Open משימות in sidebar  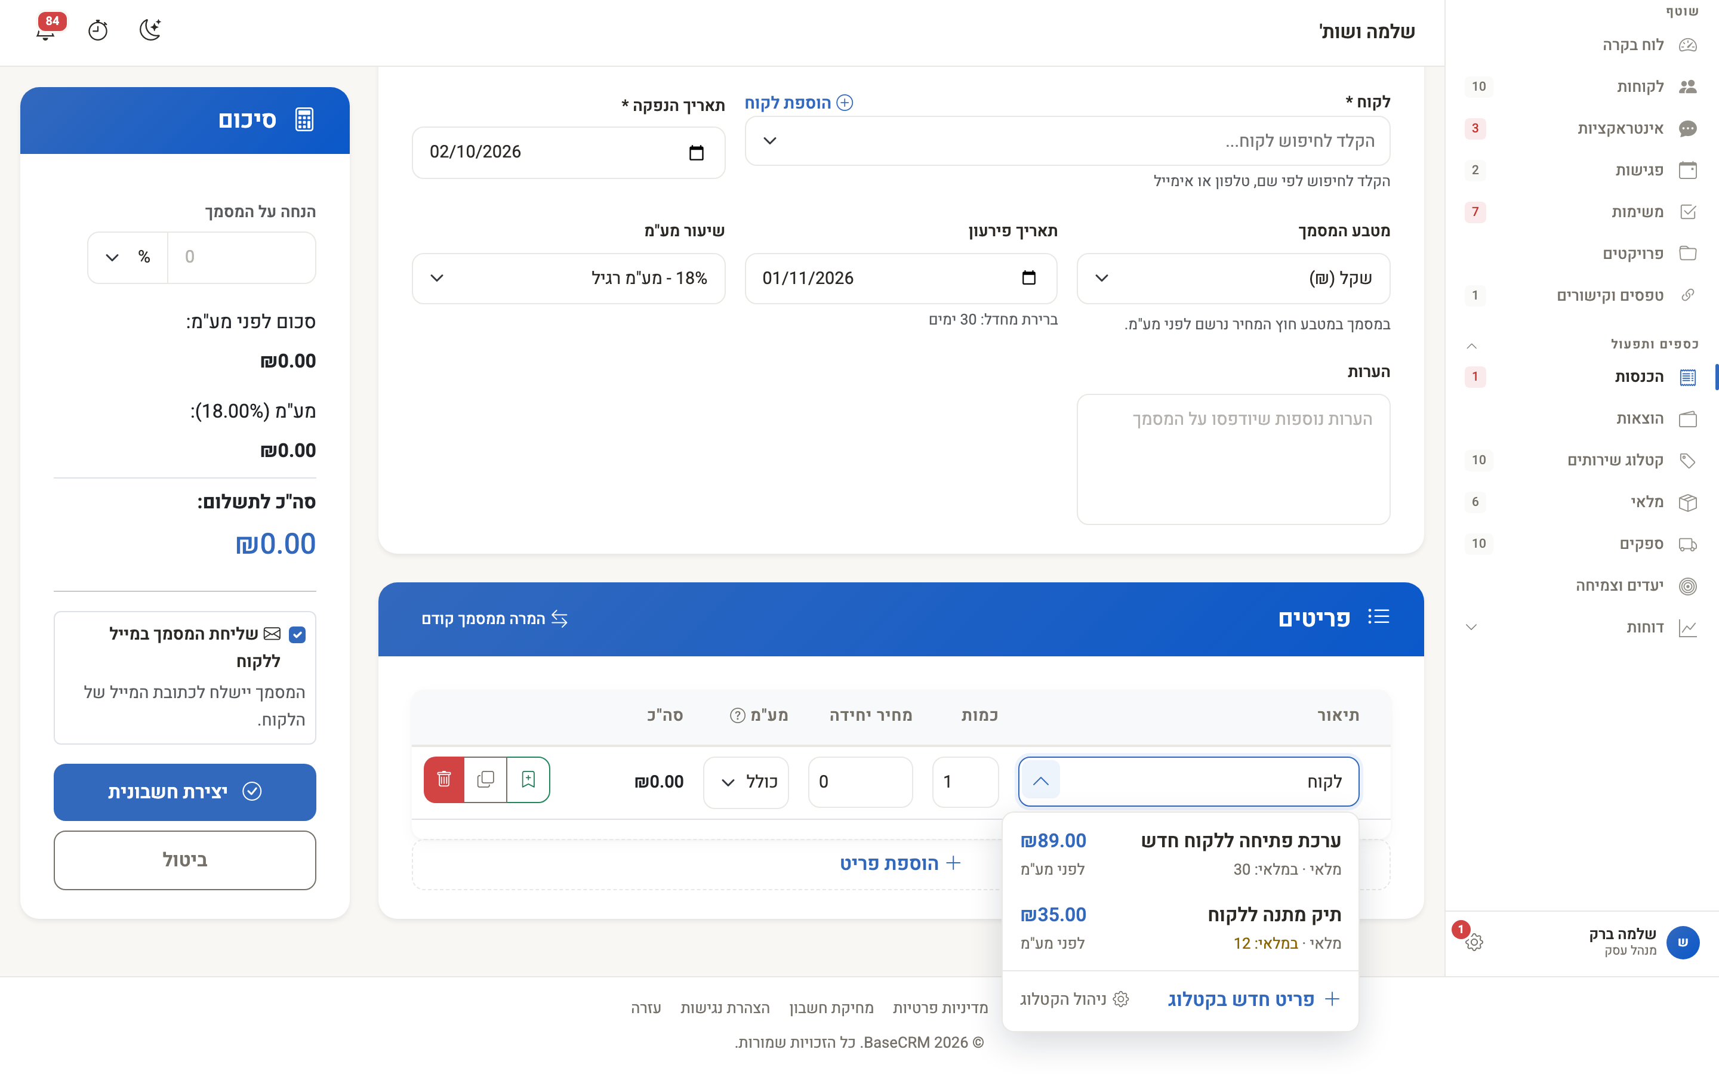pos(1581,212)
